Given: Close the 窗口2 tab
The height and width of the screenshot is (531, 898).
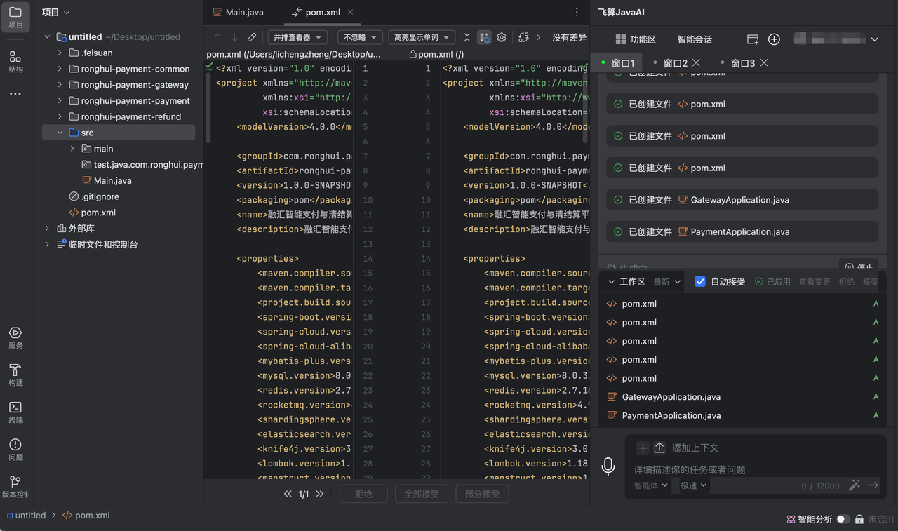Looking at the screenshot, I should [x=696, y=63].
